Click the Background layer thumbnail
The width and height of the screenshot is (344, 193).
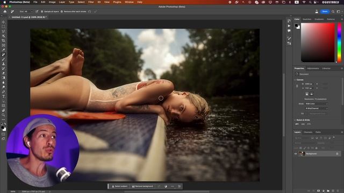[302, 154]
